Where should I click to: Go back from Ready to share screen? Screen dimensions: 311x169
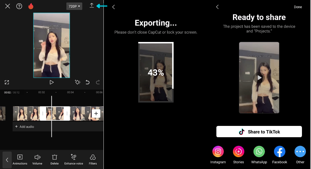[x=217, y=7]
